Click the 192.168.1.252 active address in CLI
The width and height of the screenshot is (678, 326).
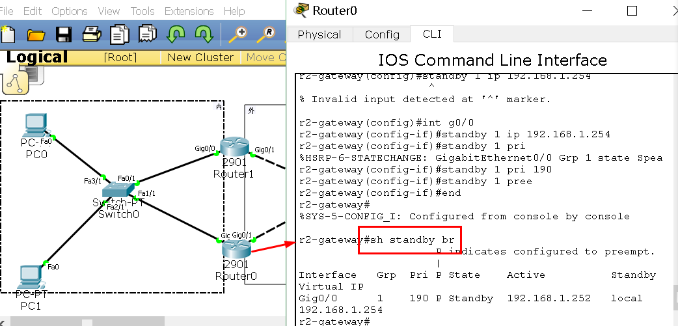pos(549,298)
